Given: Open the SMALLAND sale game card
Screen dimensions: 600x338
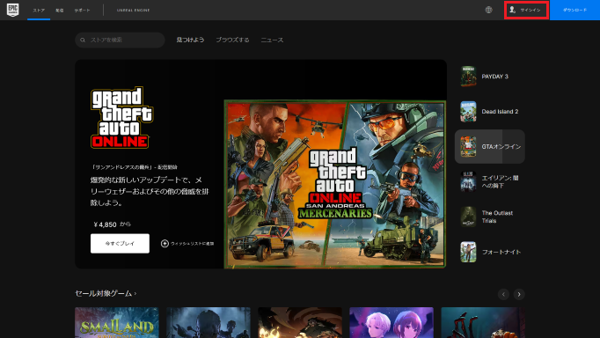Looking at the screenshot, I should click(x=117, y=322).
